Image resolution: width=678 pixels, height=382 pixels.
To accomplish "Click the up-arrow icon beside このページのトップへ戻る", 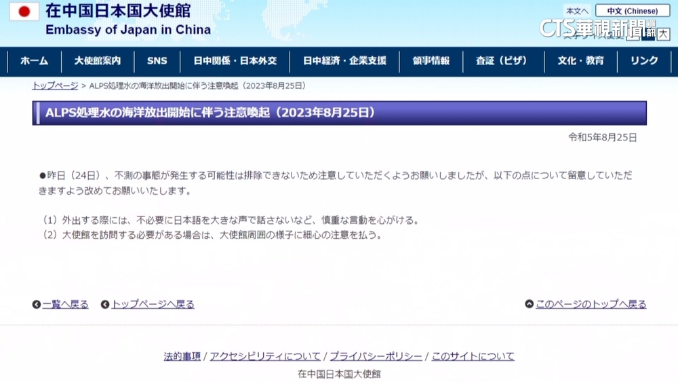I will click(x=530, y=305).
